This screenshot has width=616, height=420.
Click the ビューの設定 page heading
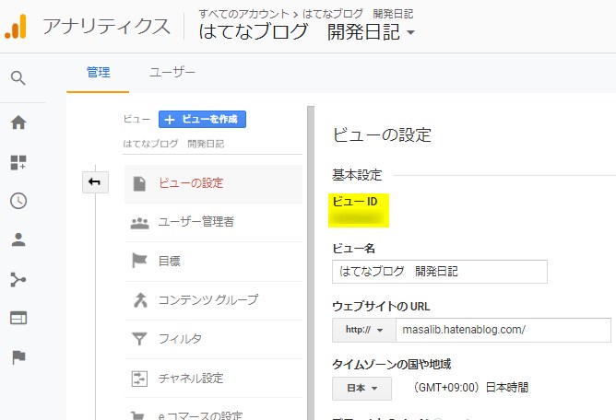382,135
